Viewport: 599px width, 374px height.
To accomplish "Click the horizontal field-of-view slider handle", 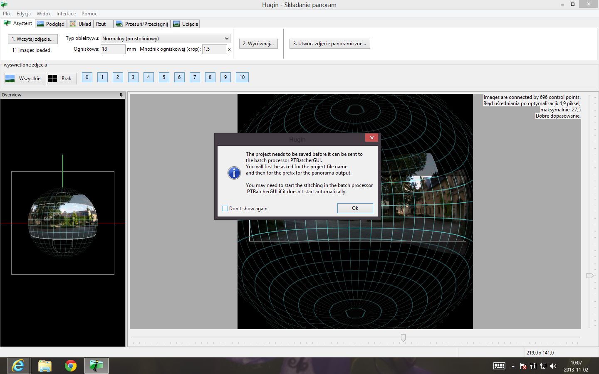I will click(x=403, y=338).
